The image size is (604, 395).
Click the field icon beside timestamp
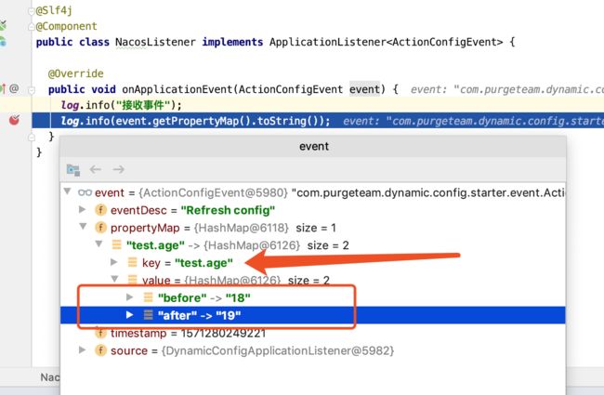pyautogui.click(x=100, y=333)
